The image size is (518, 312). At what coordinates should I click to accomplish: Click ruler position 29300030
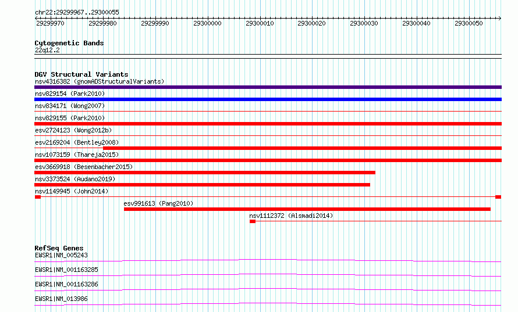(364, 23)
